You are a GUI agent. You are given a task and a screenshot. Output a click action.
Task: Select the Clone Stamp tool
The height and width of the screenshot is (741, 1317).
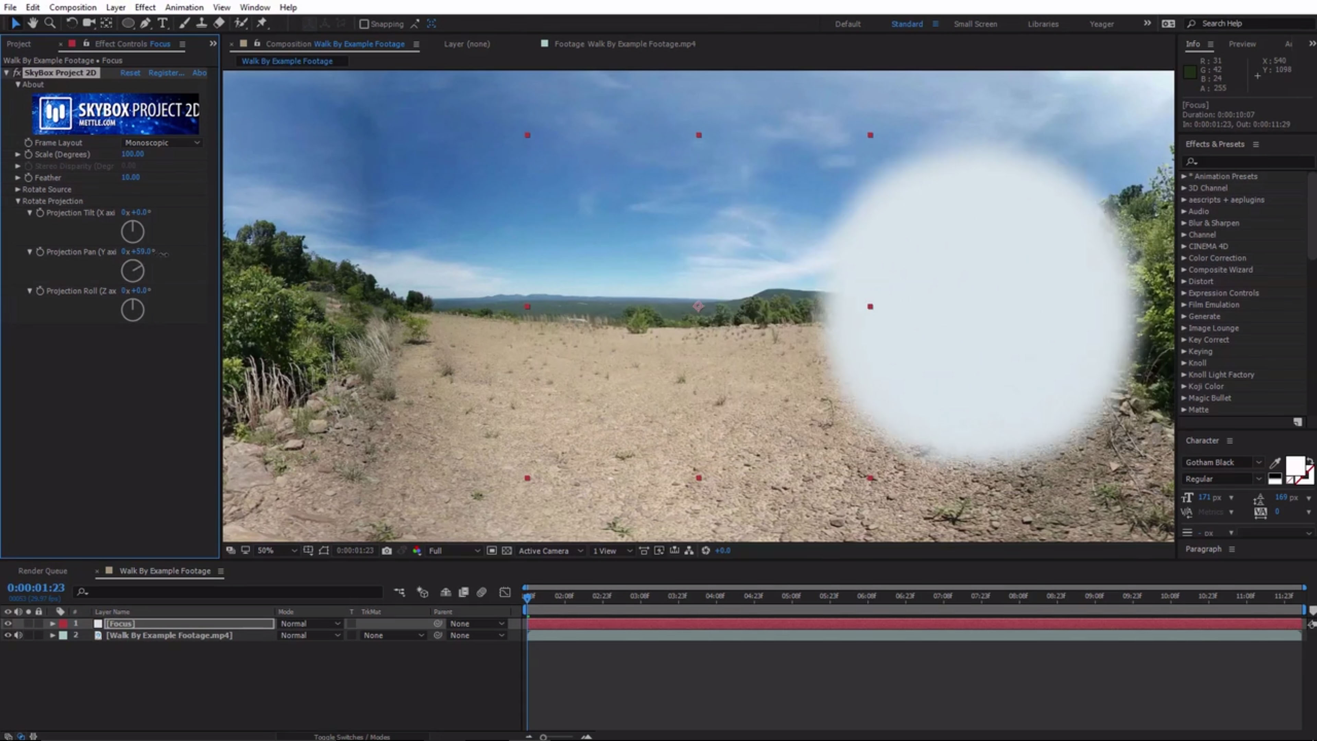(x=201, y=23)
